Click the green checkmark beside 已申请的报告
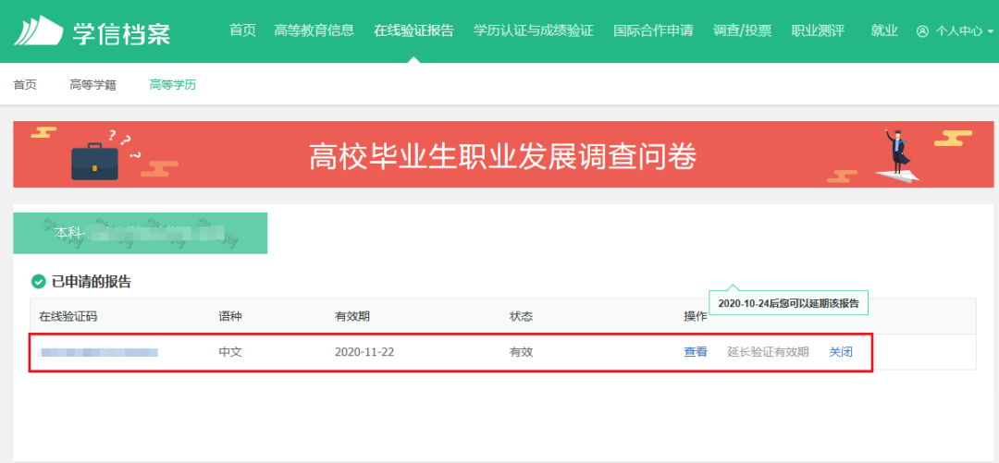Image resolution: width=999 pixels, height=463 pixels. (38, 282)
